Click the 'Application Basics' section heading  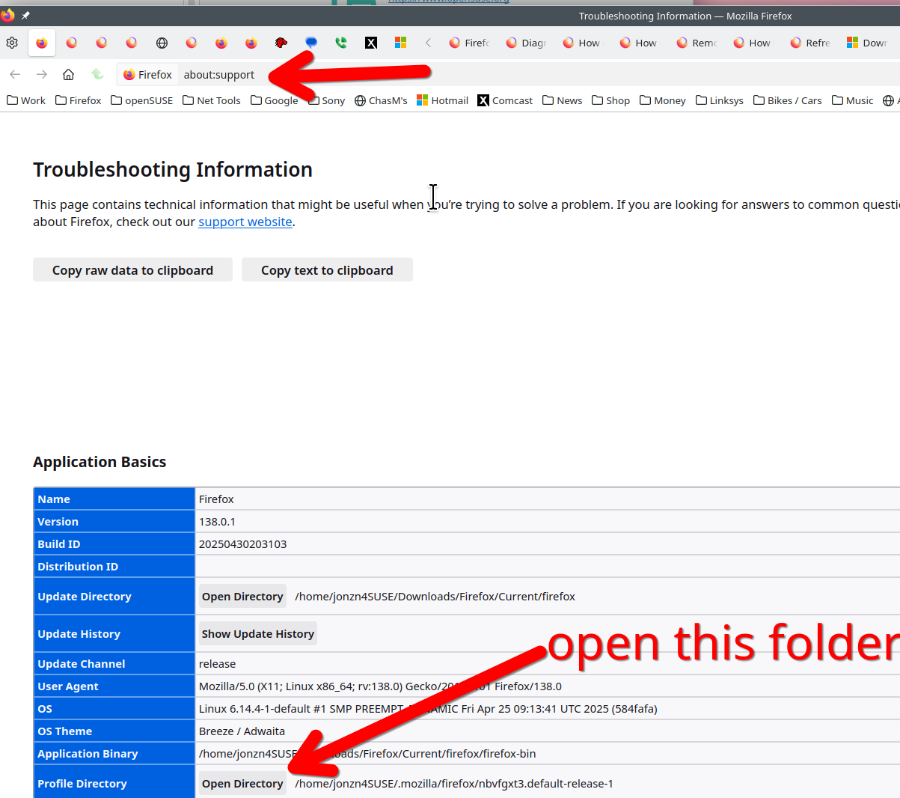tap(100, 462)
